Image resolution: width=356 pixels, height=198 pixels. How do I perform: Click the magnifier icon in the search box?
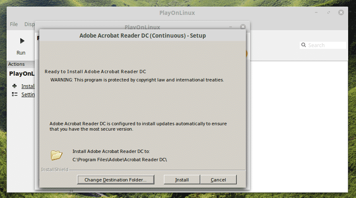pyautogui.click(x=304, y=45)
